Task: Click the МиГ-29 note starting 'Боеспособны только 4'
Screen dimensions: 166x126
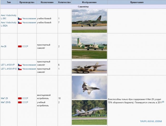Action: tap(136, 101)
